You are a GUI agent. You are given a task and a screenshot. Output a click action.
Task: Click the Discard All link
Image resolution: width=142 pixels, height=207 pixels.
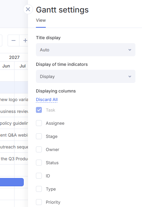47,99
